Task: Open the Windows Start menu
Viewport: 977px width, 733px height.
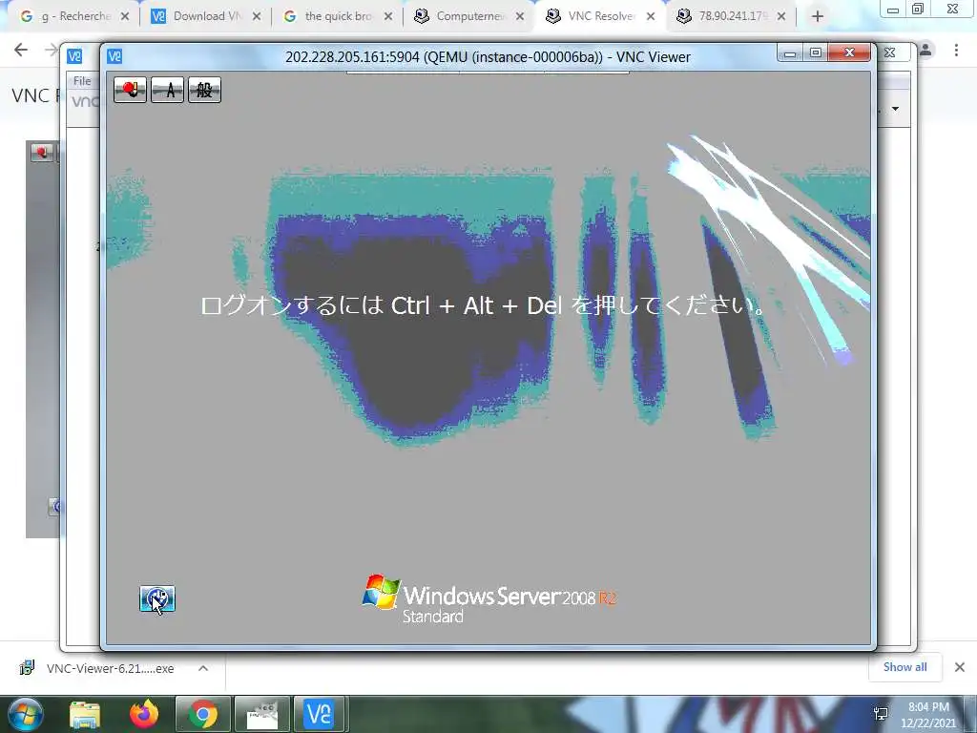Action: pos(26,714)
